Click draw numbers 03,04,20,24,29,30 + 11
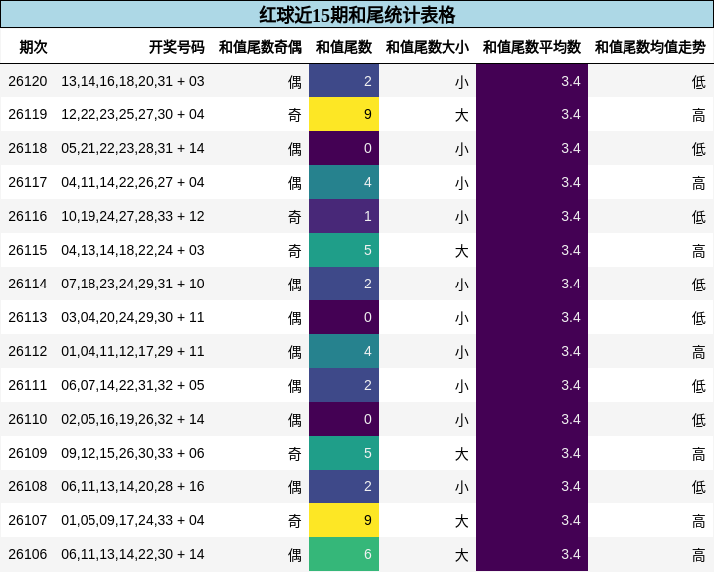 click(x=132, y=317)
